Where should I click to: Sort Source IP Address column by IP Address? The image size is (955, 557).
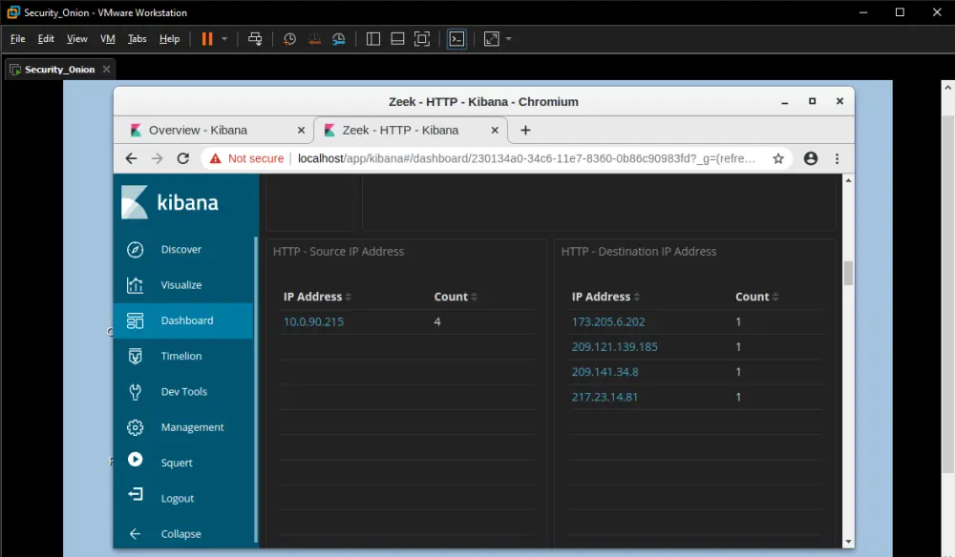(317, 297)
